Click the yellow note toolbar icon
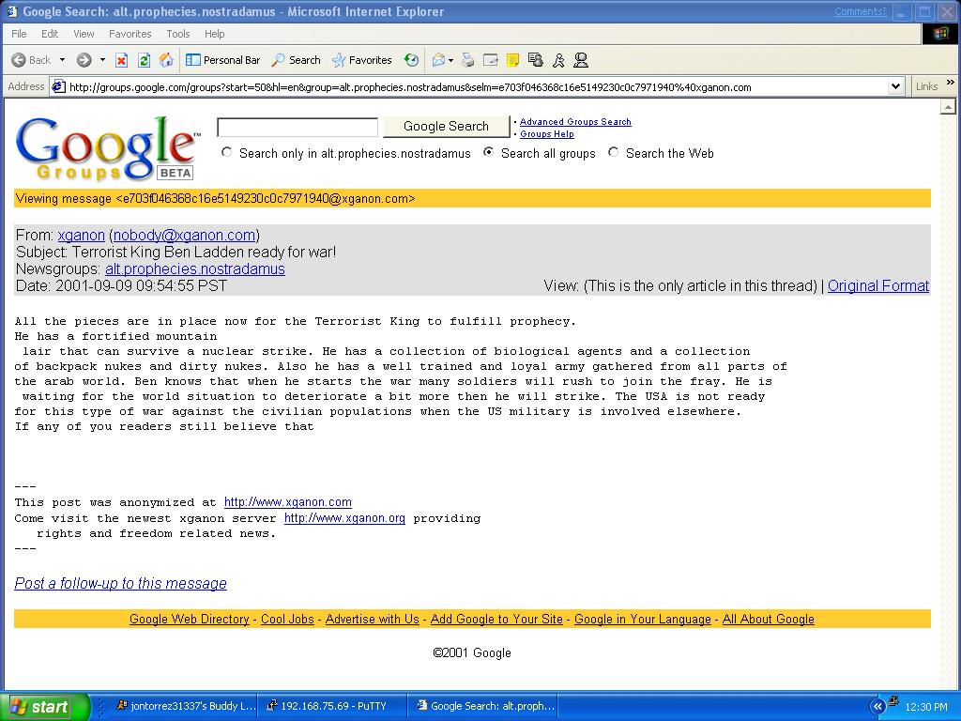Screen dimensions: 961x721 (x=513, y=60)
